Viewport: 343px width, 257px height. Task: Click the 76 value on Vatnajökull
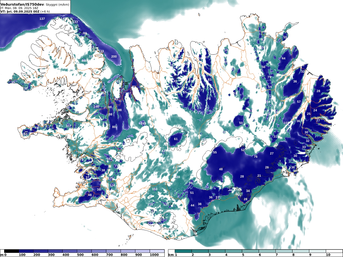pyautogui.click(x=256, y=157)
